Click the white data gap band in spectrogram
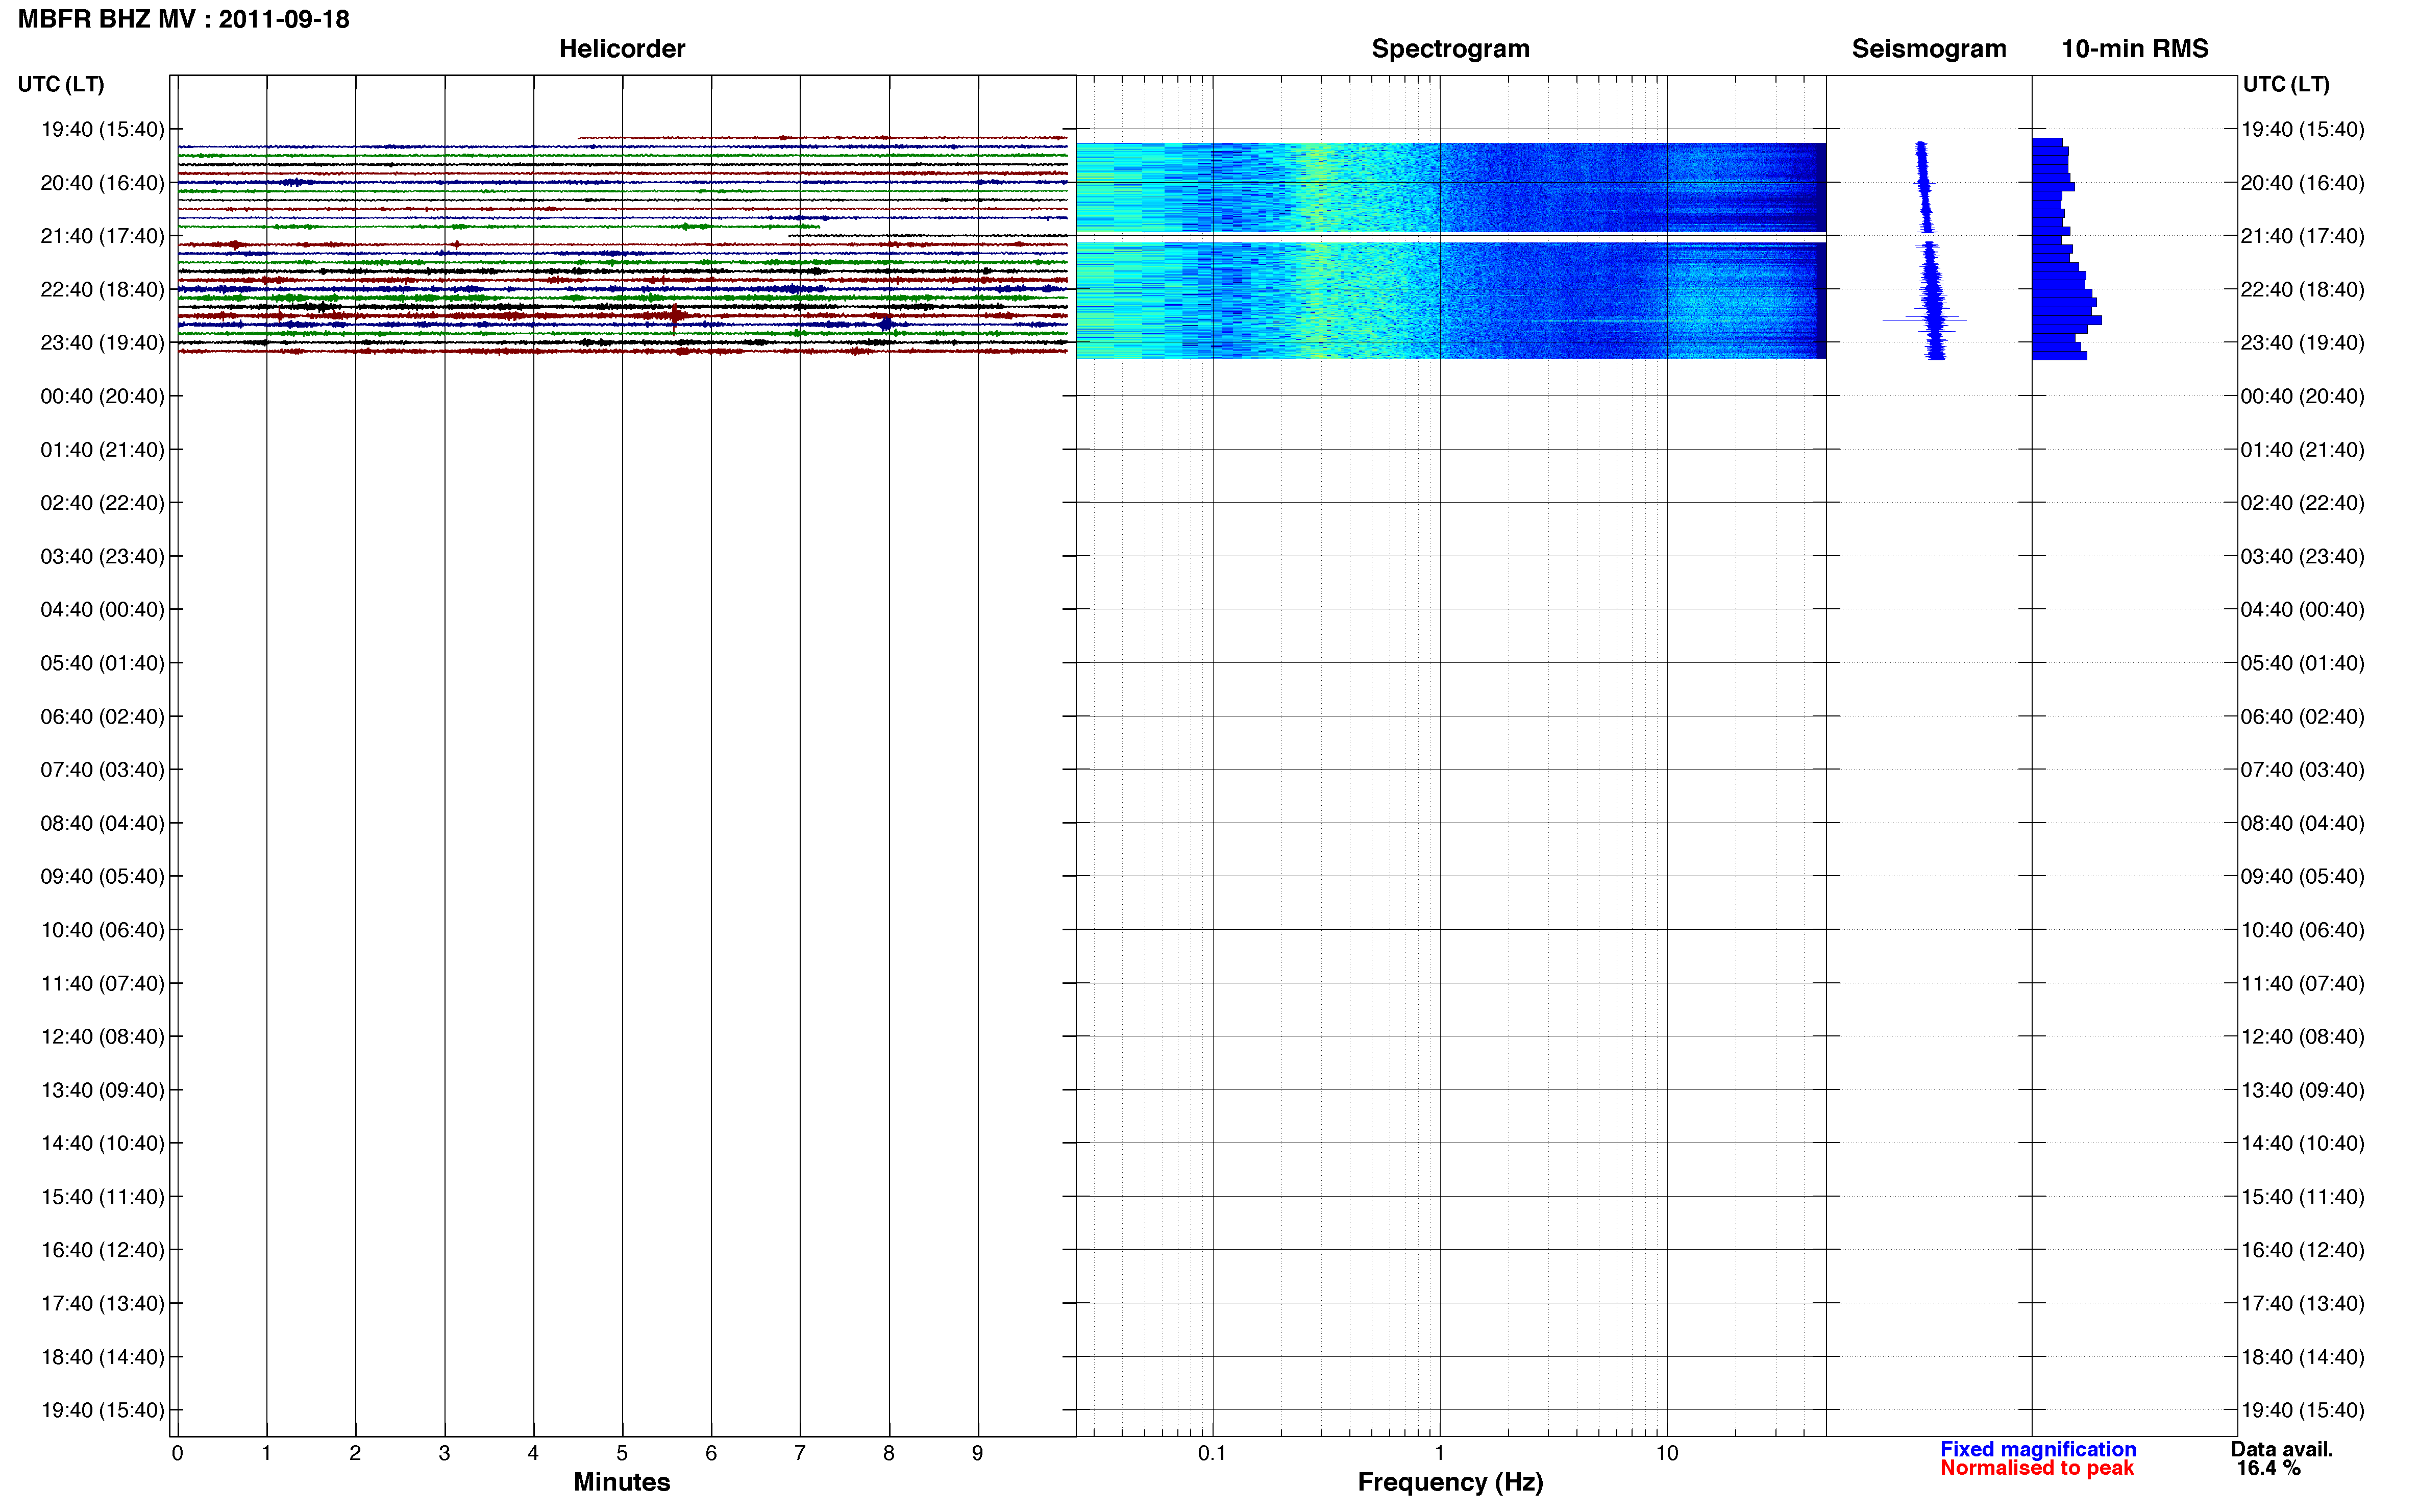The image size is (2419, 1512). click(x=1450, y=237)
